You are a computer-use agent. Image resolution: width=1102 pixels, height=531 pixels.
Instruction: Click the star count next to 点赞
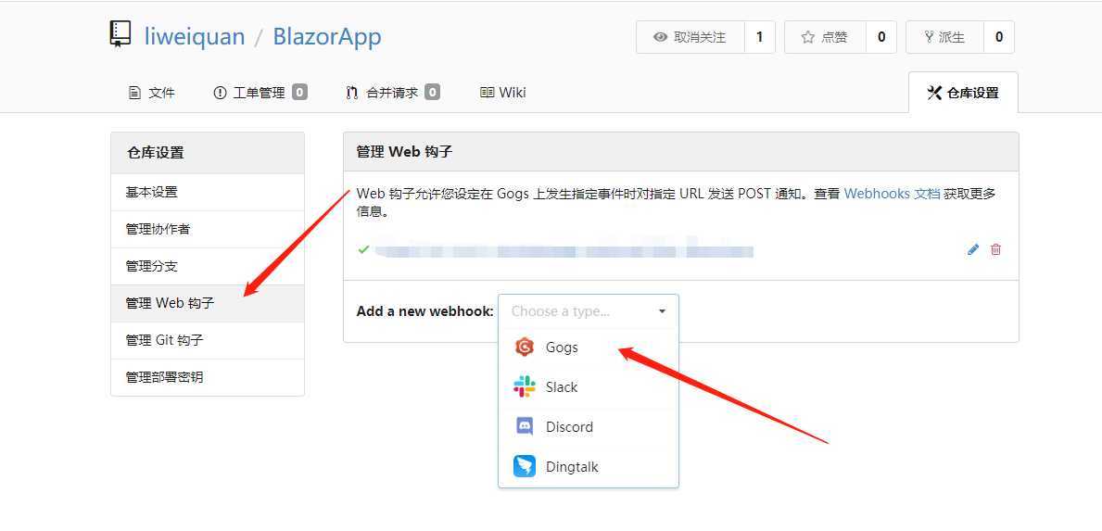click(x=881, y=37)
